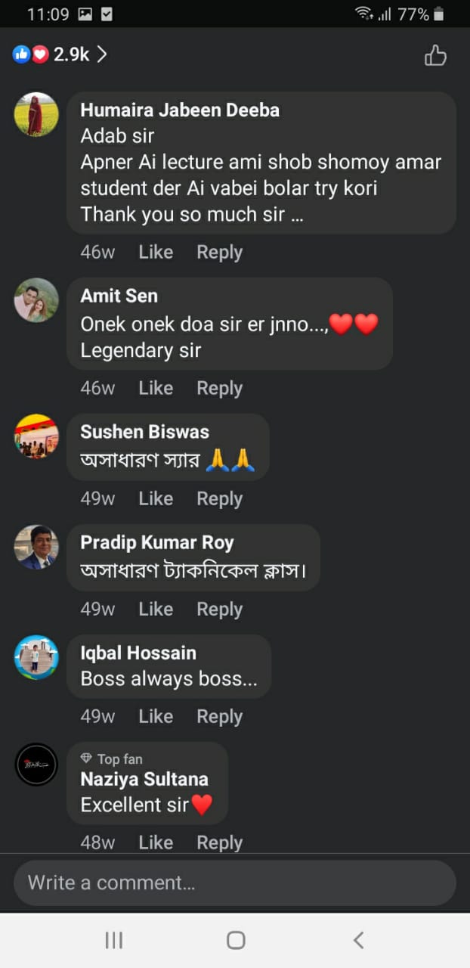The image size is (470, 968).
Task: Open Humaira Jabeen Deeba's profile picture
Action: click(x=36, y=114)
